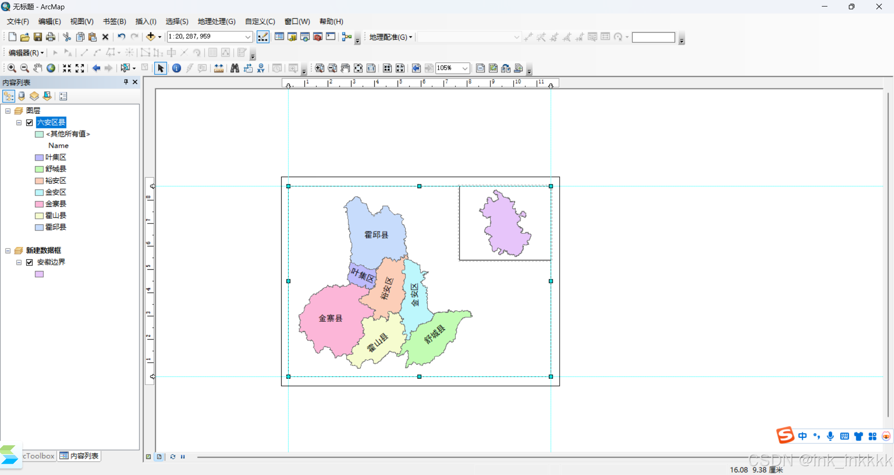Pause drawing button at bottom
894x475 pixels.
183,457
